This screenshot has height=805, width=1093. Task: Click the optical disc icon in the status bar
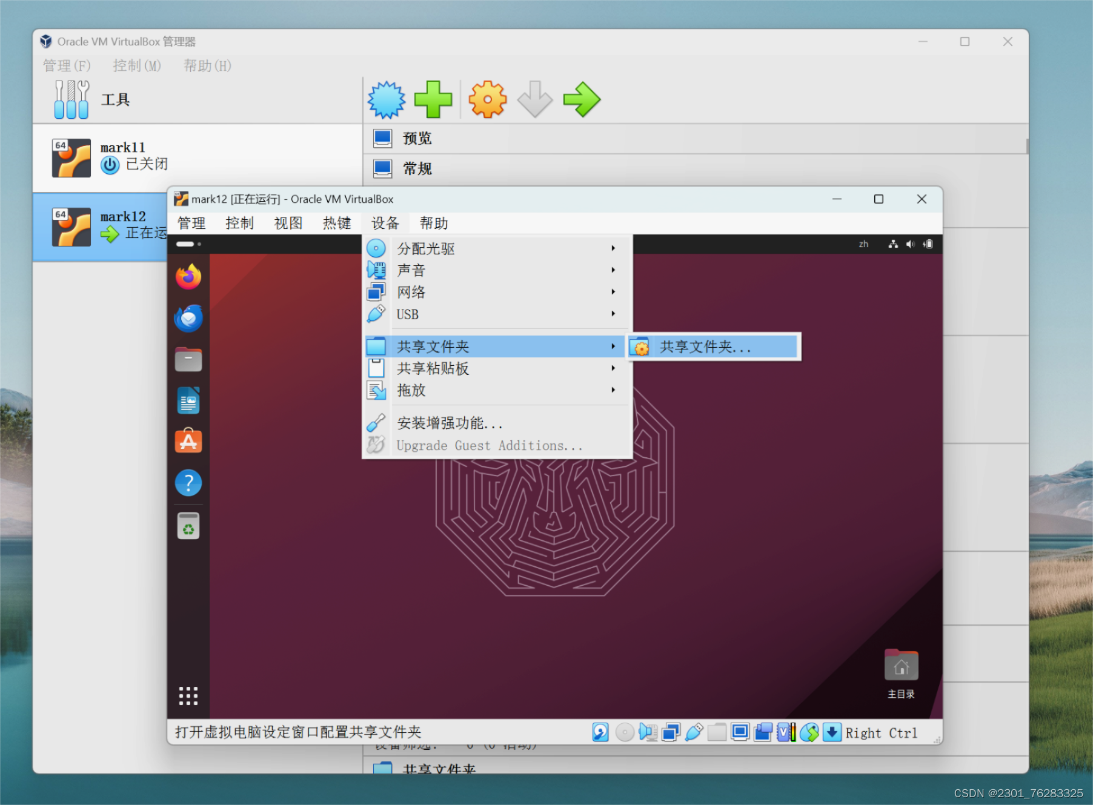[625, 732]
